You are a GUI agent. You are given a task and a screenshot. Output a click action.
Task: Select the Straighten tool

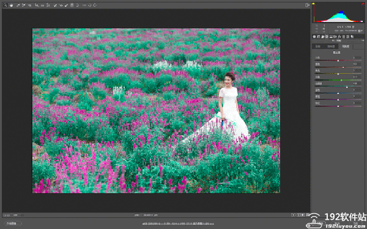tap(42, 5)
